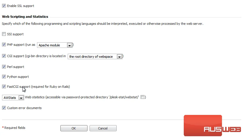Open the AWStats web statistics dropdown
The height and width of the screenshot is (140, 245).
[13, 98]
